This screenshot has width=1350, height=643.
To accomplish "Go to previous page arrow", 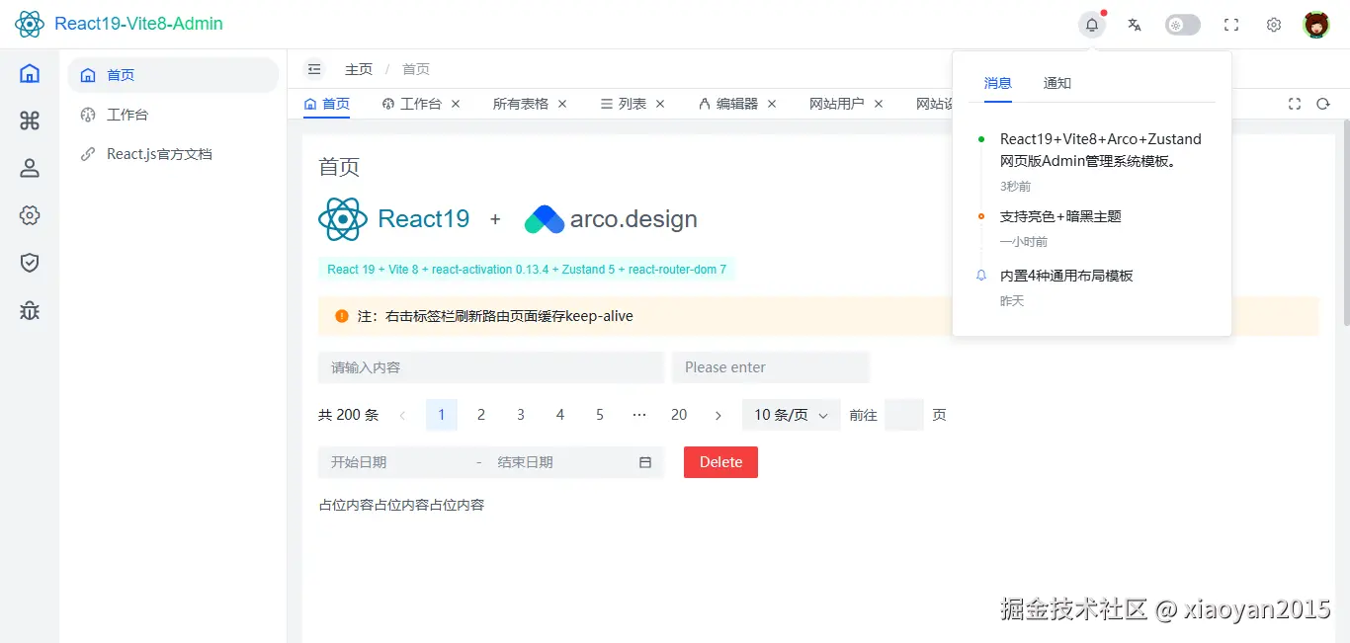I will pyautogui.click(x=402, y=415).
